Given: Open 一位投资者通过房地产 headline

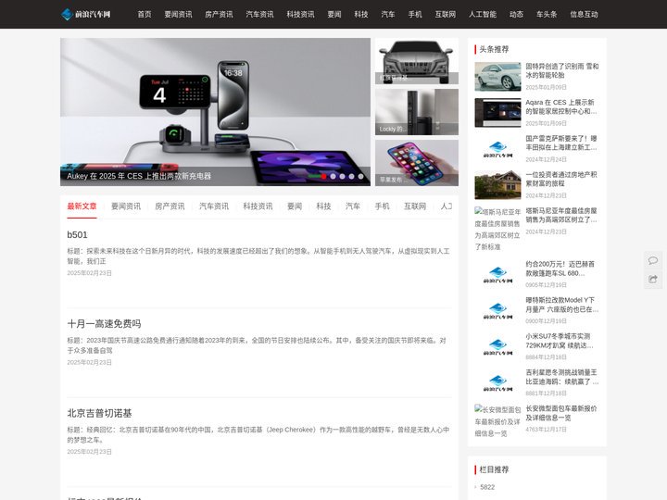Looking at the screenshot, I should [561, 179].
